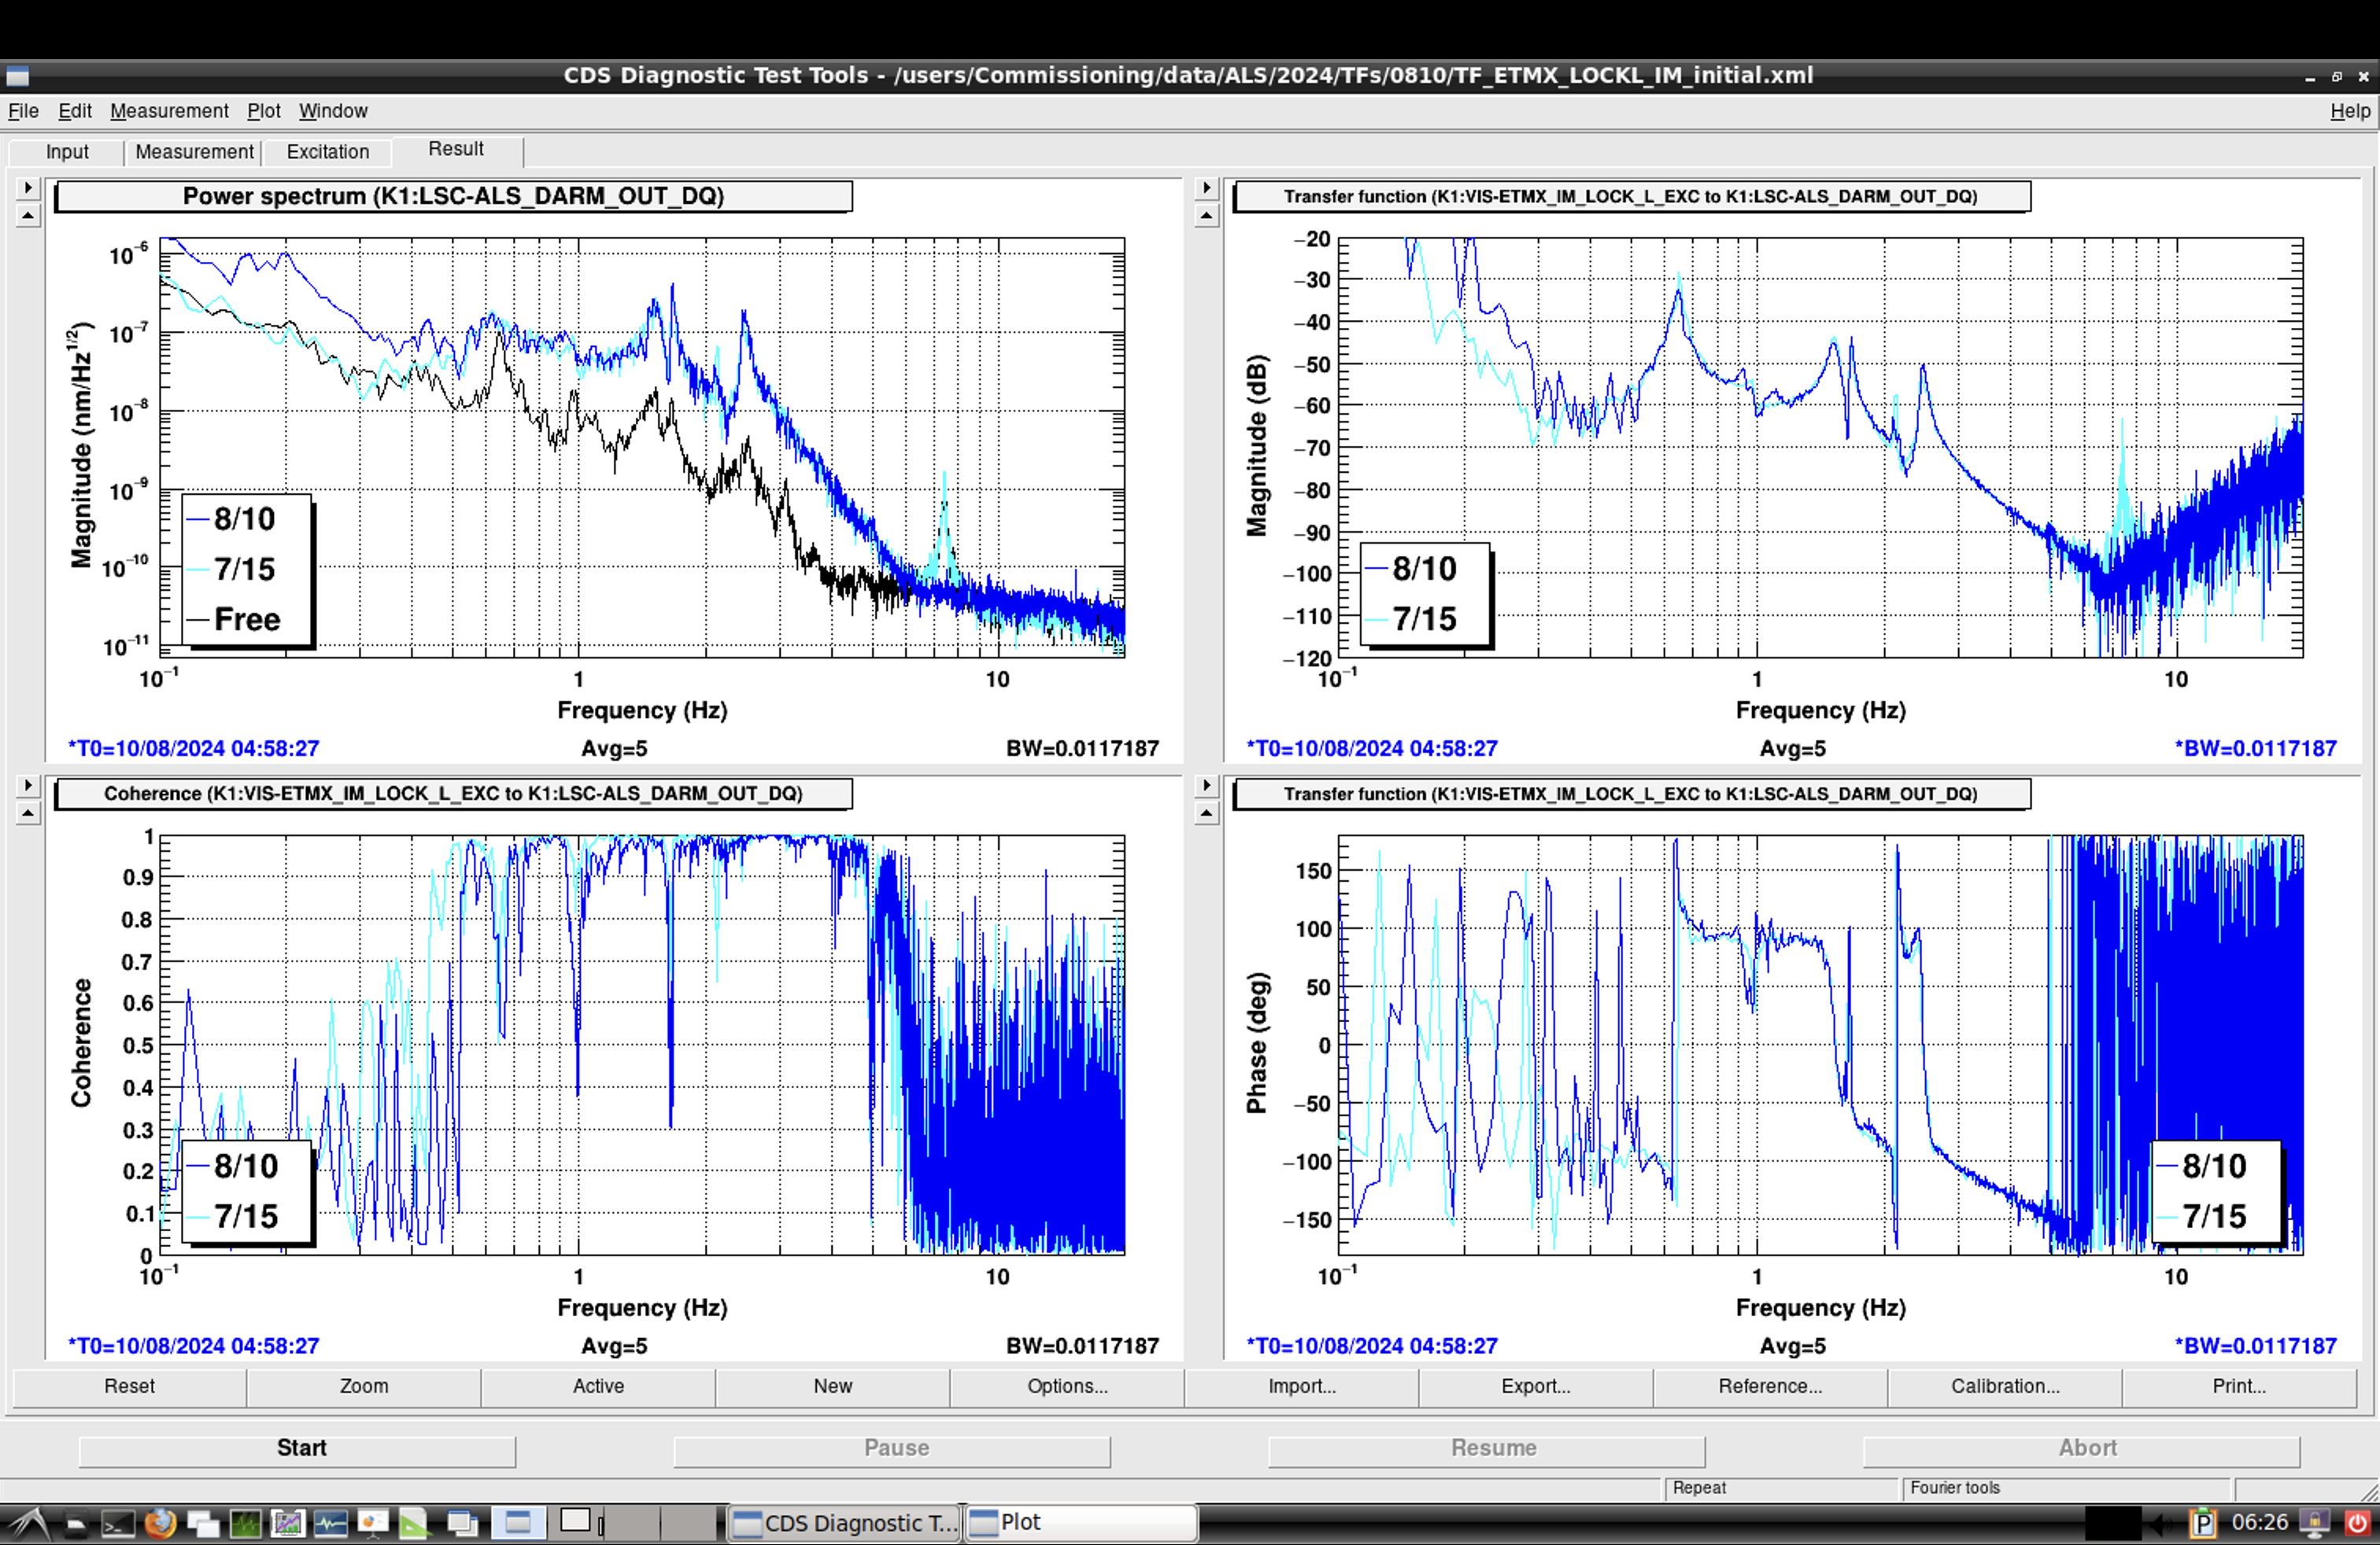The width and height of the screenshot is (2380, 1545).
Task: Click the volume speaker tray icon
Action: (2162, 1524)
